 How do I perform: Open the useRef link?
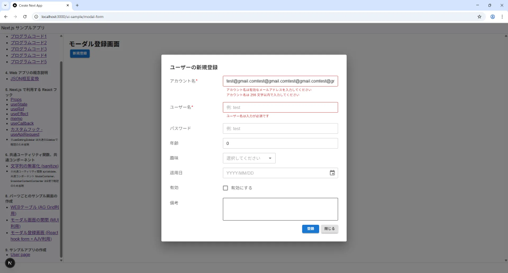pos(17,109)
